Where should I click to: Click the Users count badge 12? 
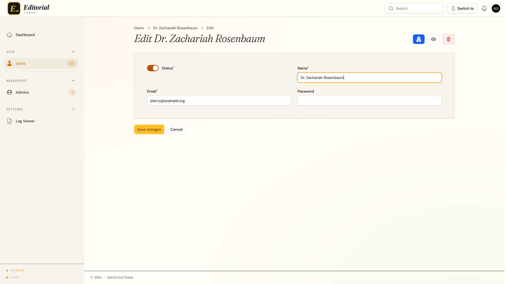click(71, 63)
